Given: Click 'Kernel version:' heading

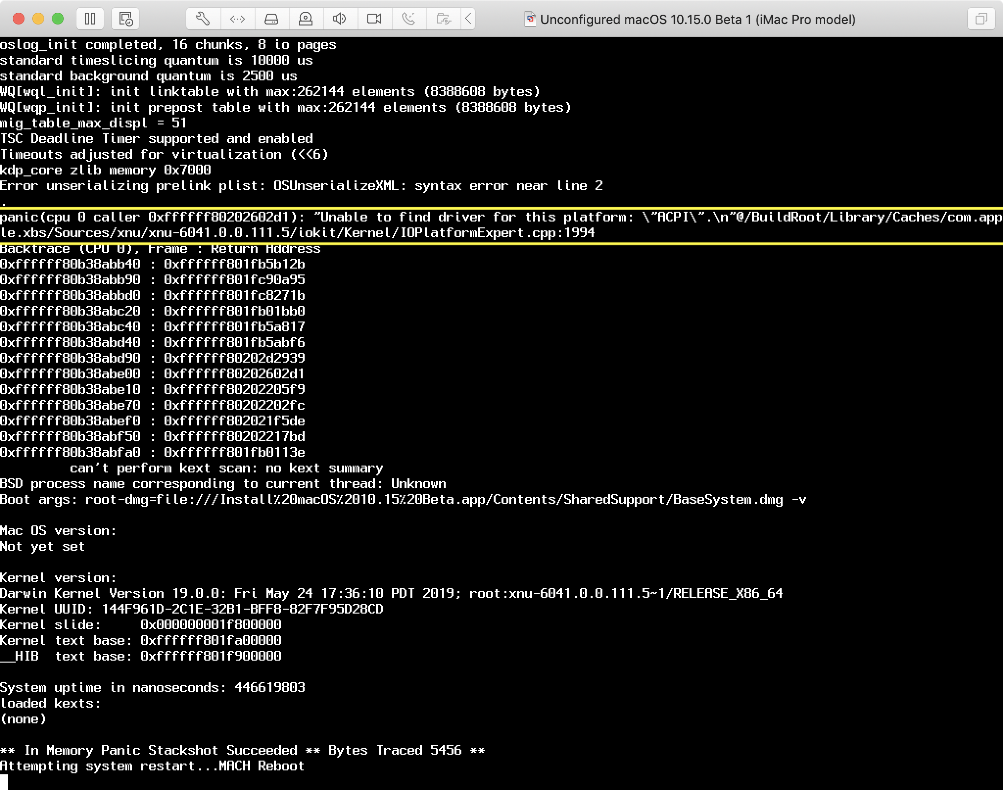Looking at the screenshot, I should pyautogui.click(x=58, y=578).
